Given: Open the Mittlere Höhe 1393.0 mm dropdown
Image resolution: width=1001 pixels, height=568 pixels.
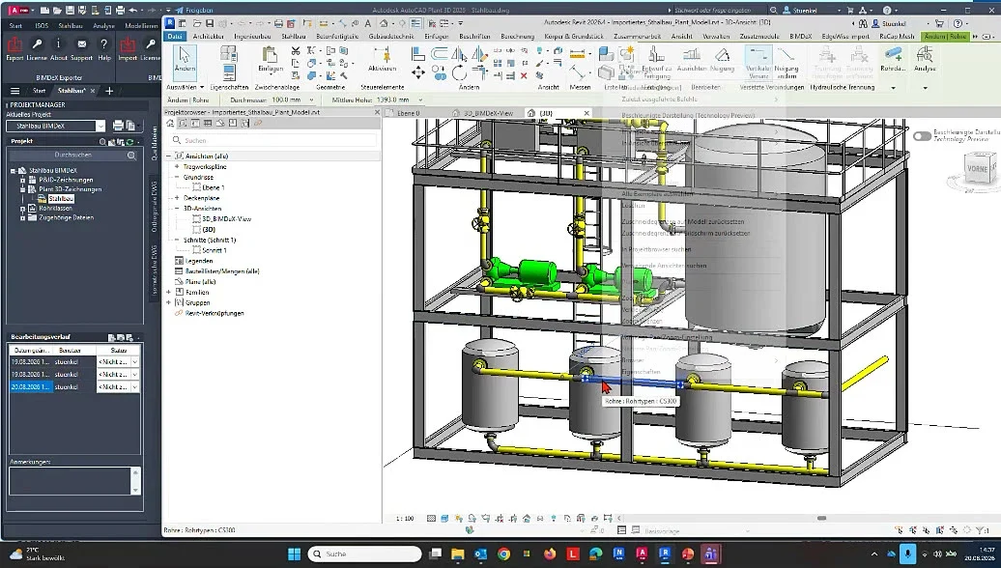Looking at the screenshot, I should pos(420,100).
